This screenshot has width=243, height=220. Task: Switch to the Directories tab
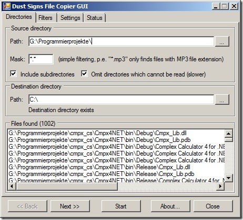19,17
